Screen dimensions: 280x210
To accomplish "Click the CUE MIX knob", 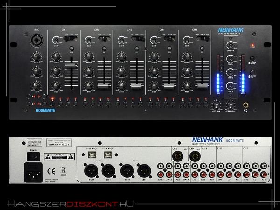I will [217, 105].
